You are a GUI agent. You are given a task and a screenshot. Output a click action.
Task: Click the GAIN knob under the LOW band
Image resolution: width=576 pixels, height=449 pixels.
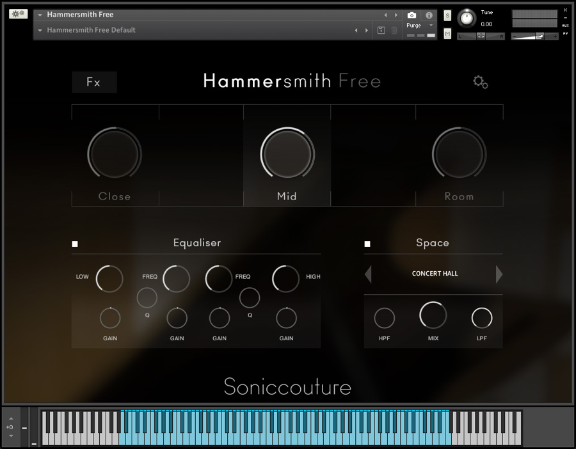[110, 318]
